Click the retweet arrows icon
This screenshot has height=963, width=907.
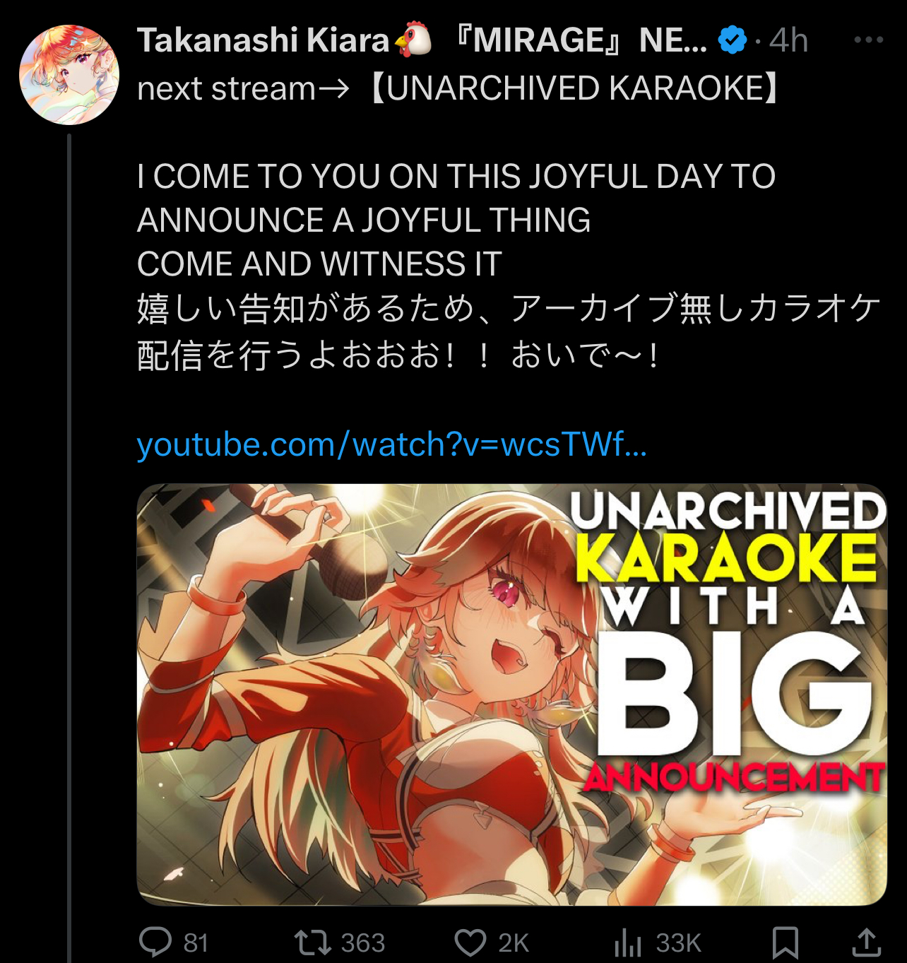click(x=312, y=943)
